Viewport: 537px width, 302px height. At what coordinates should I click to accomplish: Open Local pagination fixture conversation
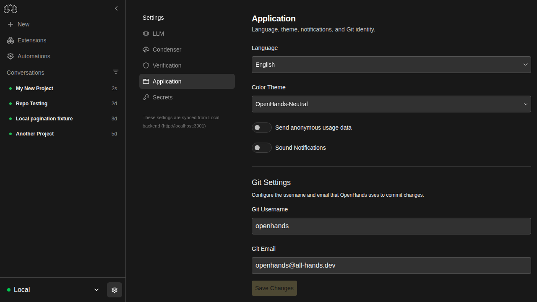(x=63, y=119)
